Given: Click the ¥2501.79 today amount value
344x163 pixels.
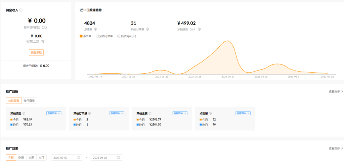Looking at the screenshot, I should tap(155, 120).
